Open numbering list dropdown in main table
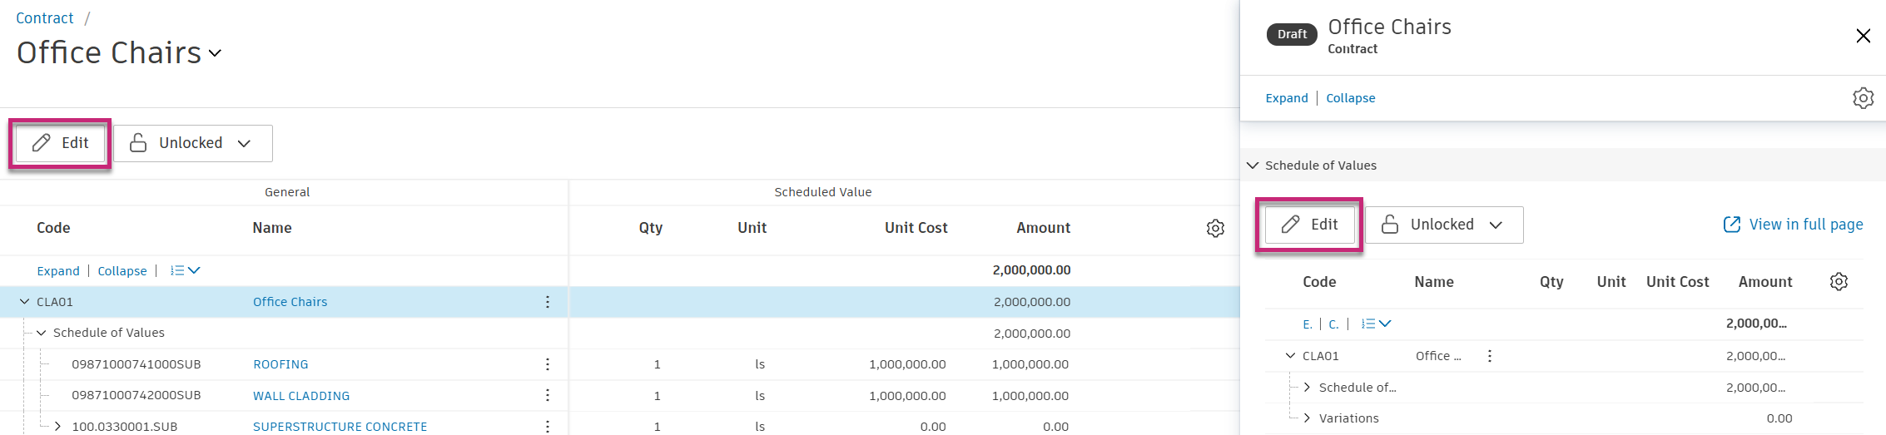 (185, 270)
